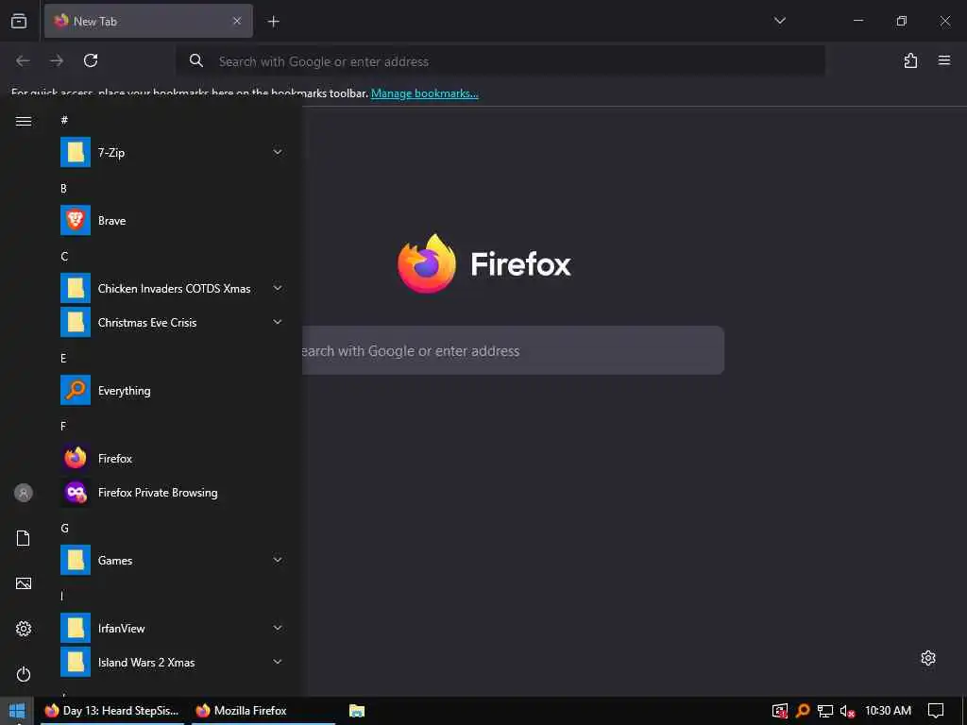The image size is (967, 725).
Task: Open new tab personalize gear icon
Action: click(x=928, y=658)
